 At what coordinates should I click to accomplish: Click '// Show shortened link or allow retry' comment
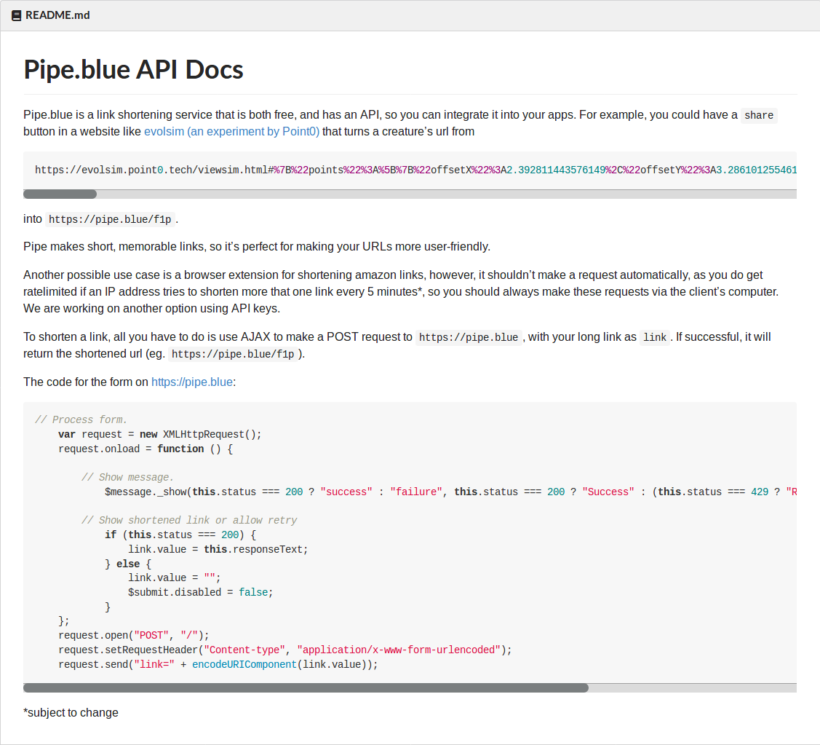click(189, 521)
